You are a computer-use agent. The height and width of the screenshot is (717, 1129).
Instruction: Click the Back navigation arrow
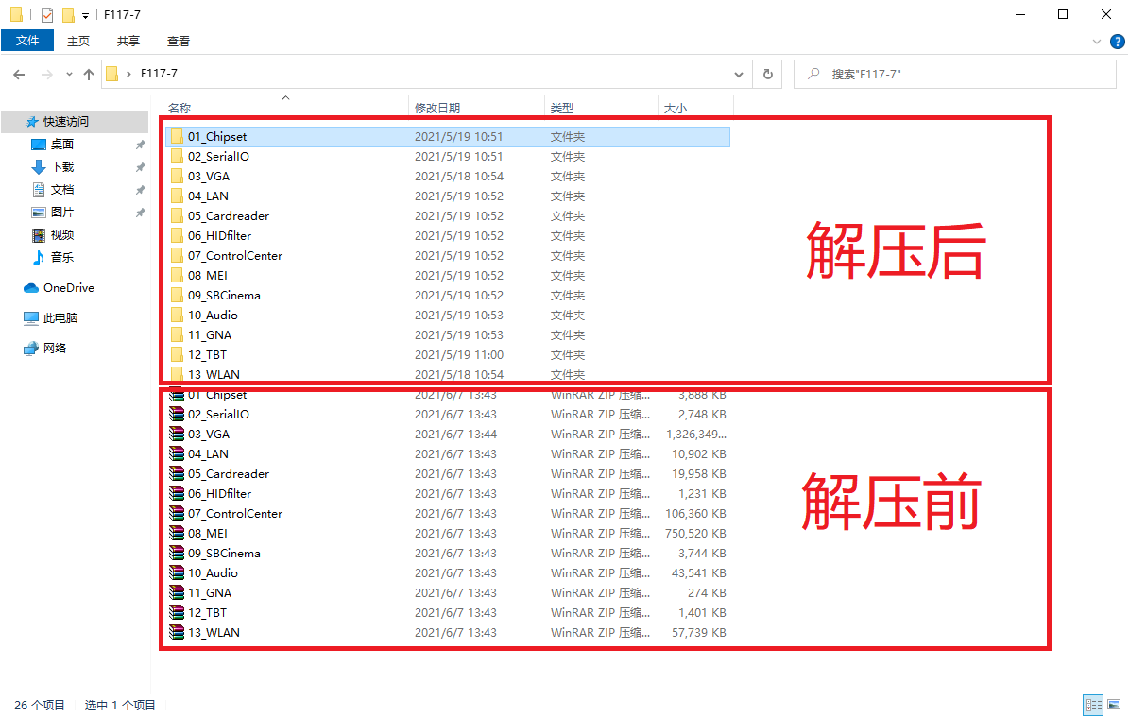20,74
